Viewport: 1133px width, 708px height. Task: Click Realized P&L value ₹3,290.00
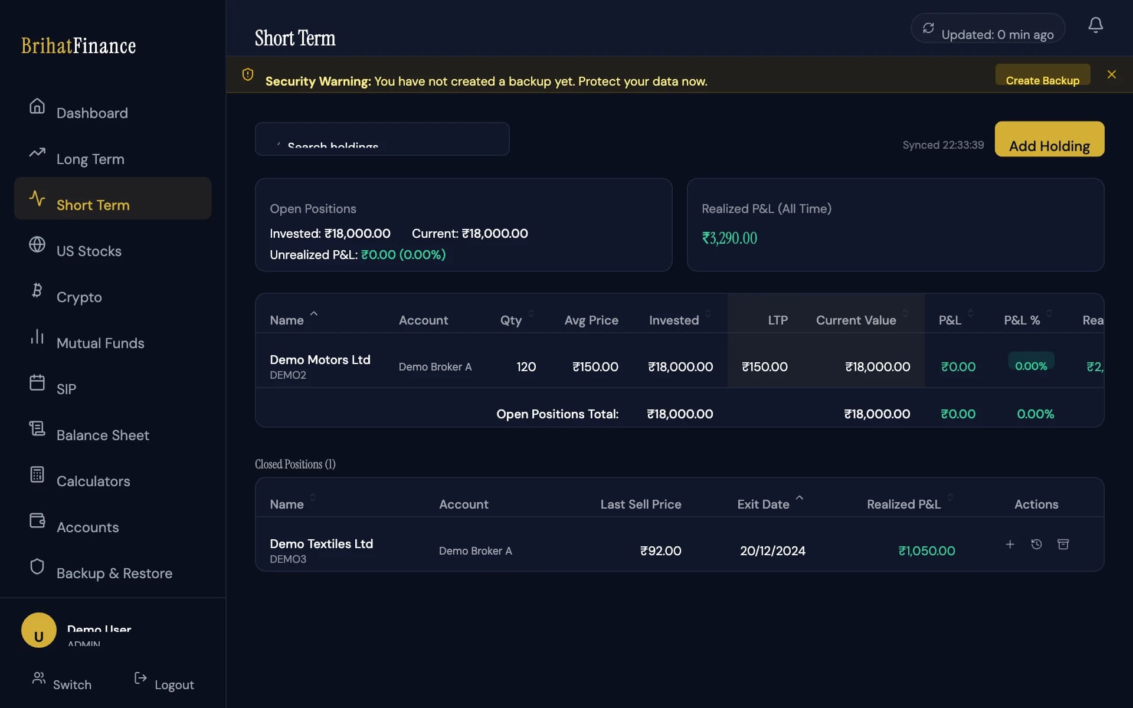pos(729,238)
